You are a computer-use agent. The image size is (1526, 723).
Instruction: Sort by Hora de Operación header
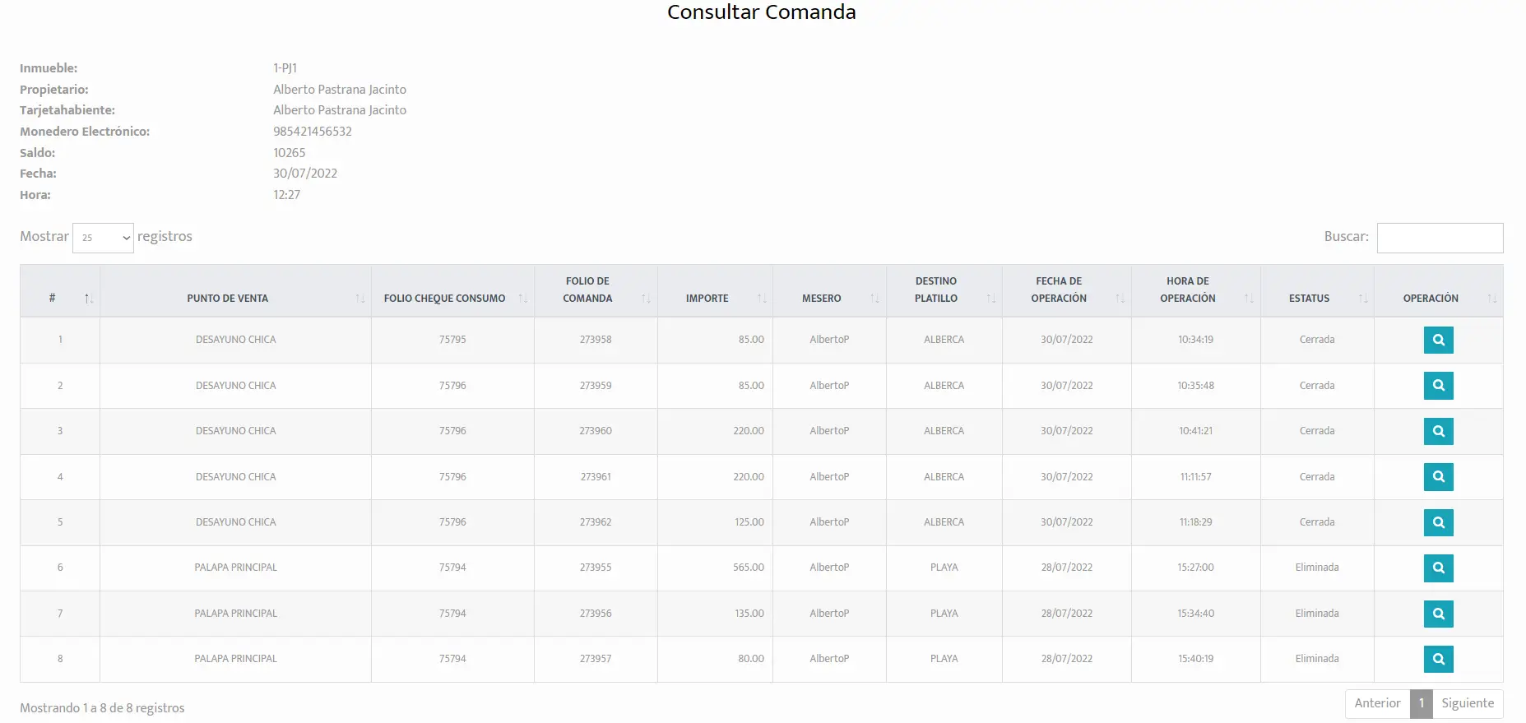[1195, 291]
